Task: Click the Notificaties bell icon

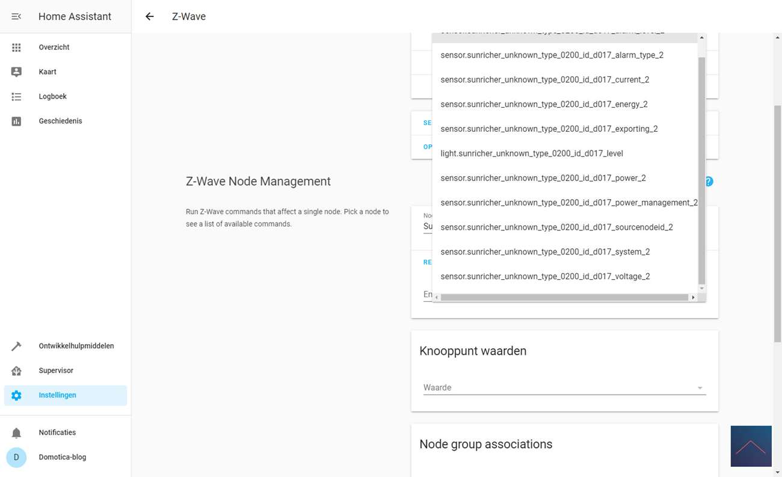Action: pos(16,432)
